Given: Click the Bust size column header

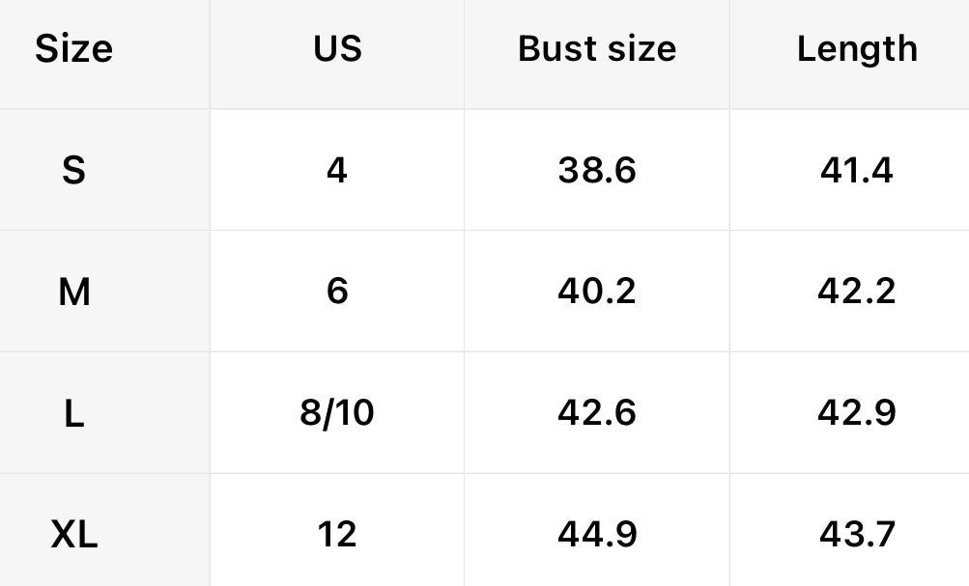Looking at the screenshot, I should pos(597,48).
